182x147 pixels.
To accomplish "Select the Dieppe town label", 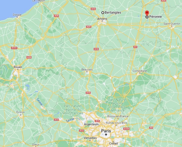I will point(17,15).
